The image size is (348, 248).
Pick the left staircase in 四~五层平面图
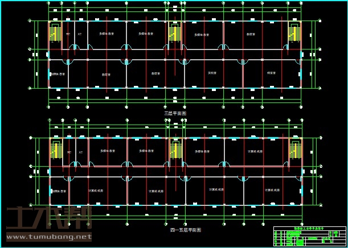coord(56,151)
